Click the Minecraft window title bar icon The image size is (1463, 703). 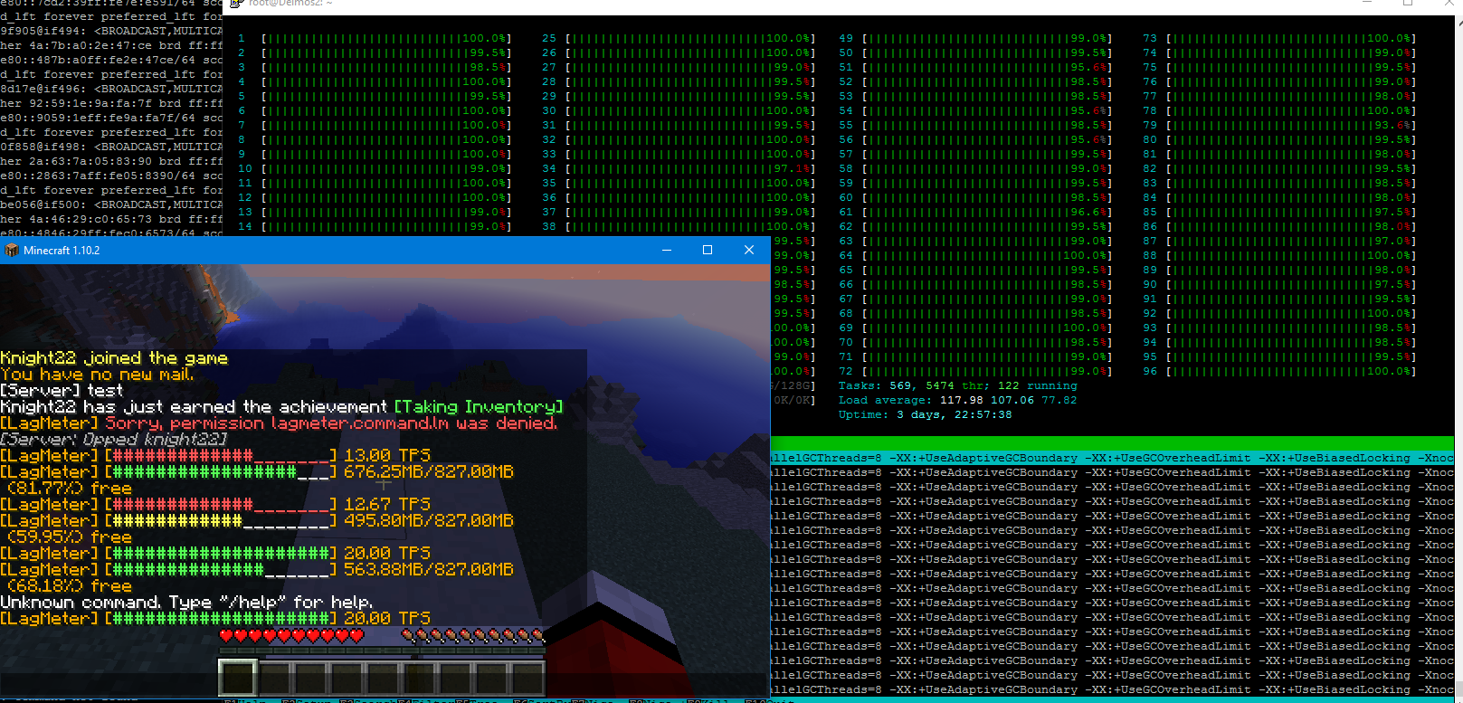(12, 251)
